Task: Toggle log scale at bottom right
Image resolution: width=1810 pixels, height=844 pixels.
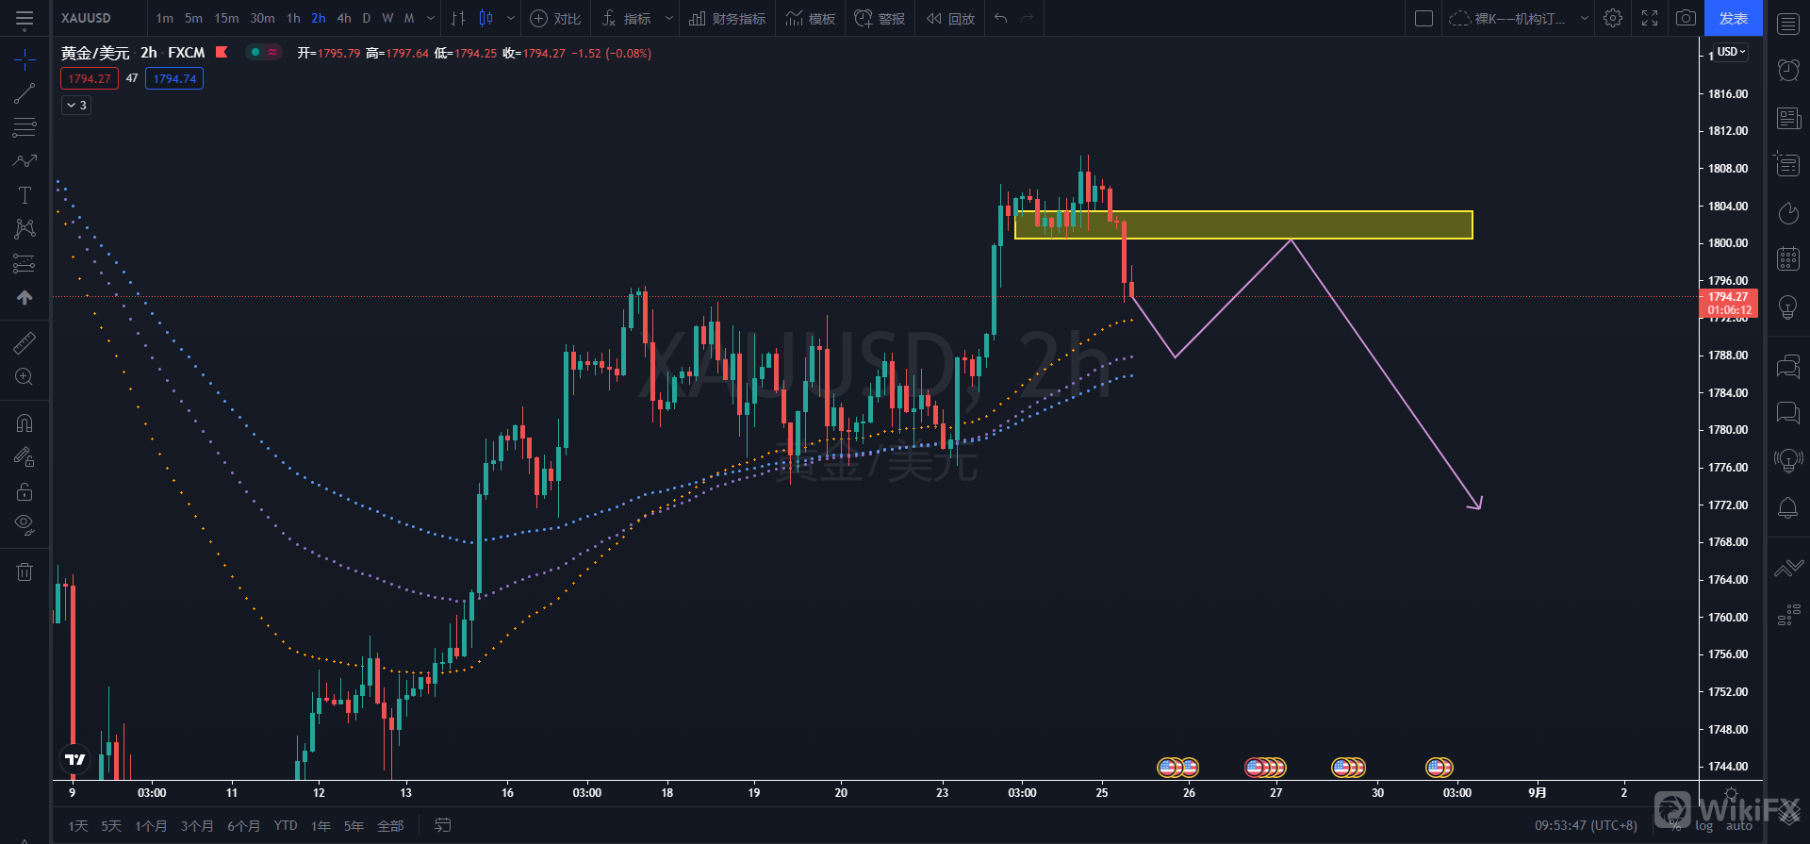Action: pyautogui.click(x=1703, y=826)
